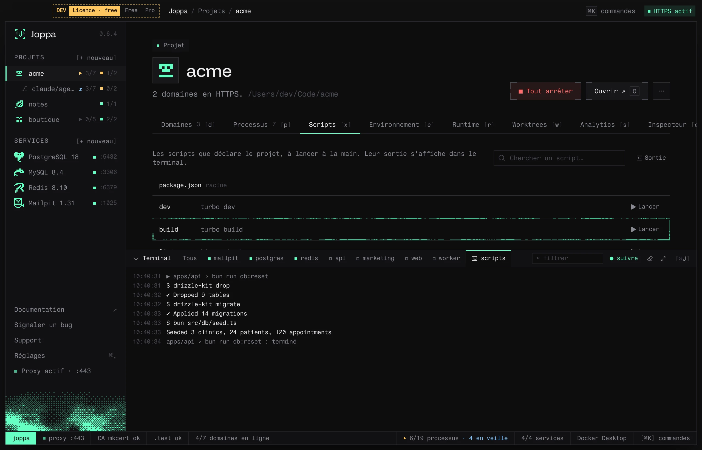Click the Tout arrêter button
702x450 pixels.
click(545, 91)
